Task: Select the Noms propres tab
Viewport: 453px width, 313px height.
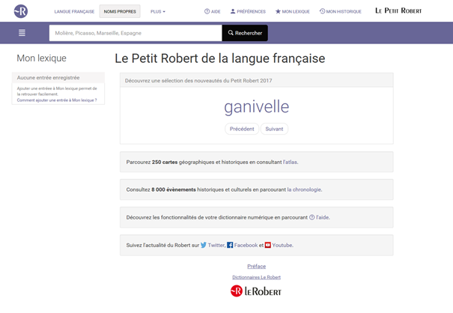Action: [x=120, y=11]
